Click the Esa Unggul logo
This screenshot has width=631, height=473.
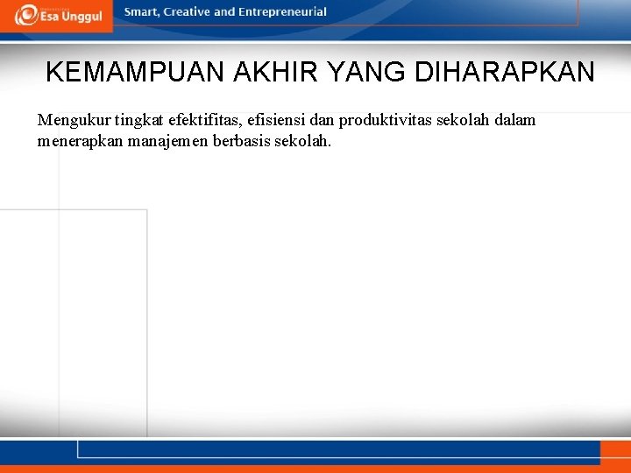tap(59, 15)
